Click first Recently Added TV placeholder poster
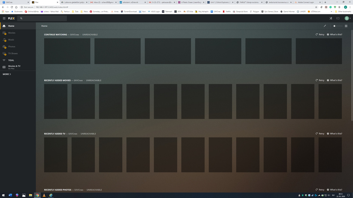This screenshot has height=198, width=353. click(x=56, y=155)
